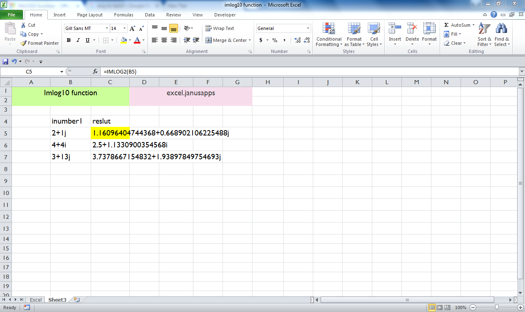The height and width of the screenshot is (312, 525).
Task: Open Conditional Formatting menu
Action: click(x=329, y=34)
